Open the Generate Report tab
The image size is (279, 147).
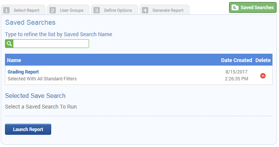click(164, 10)
